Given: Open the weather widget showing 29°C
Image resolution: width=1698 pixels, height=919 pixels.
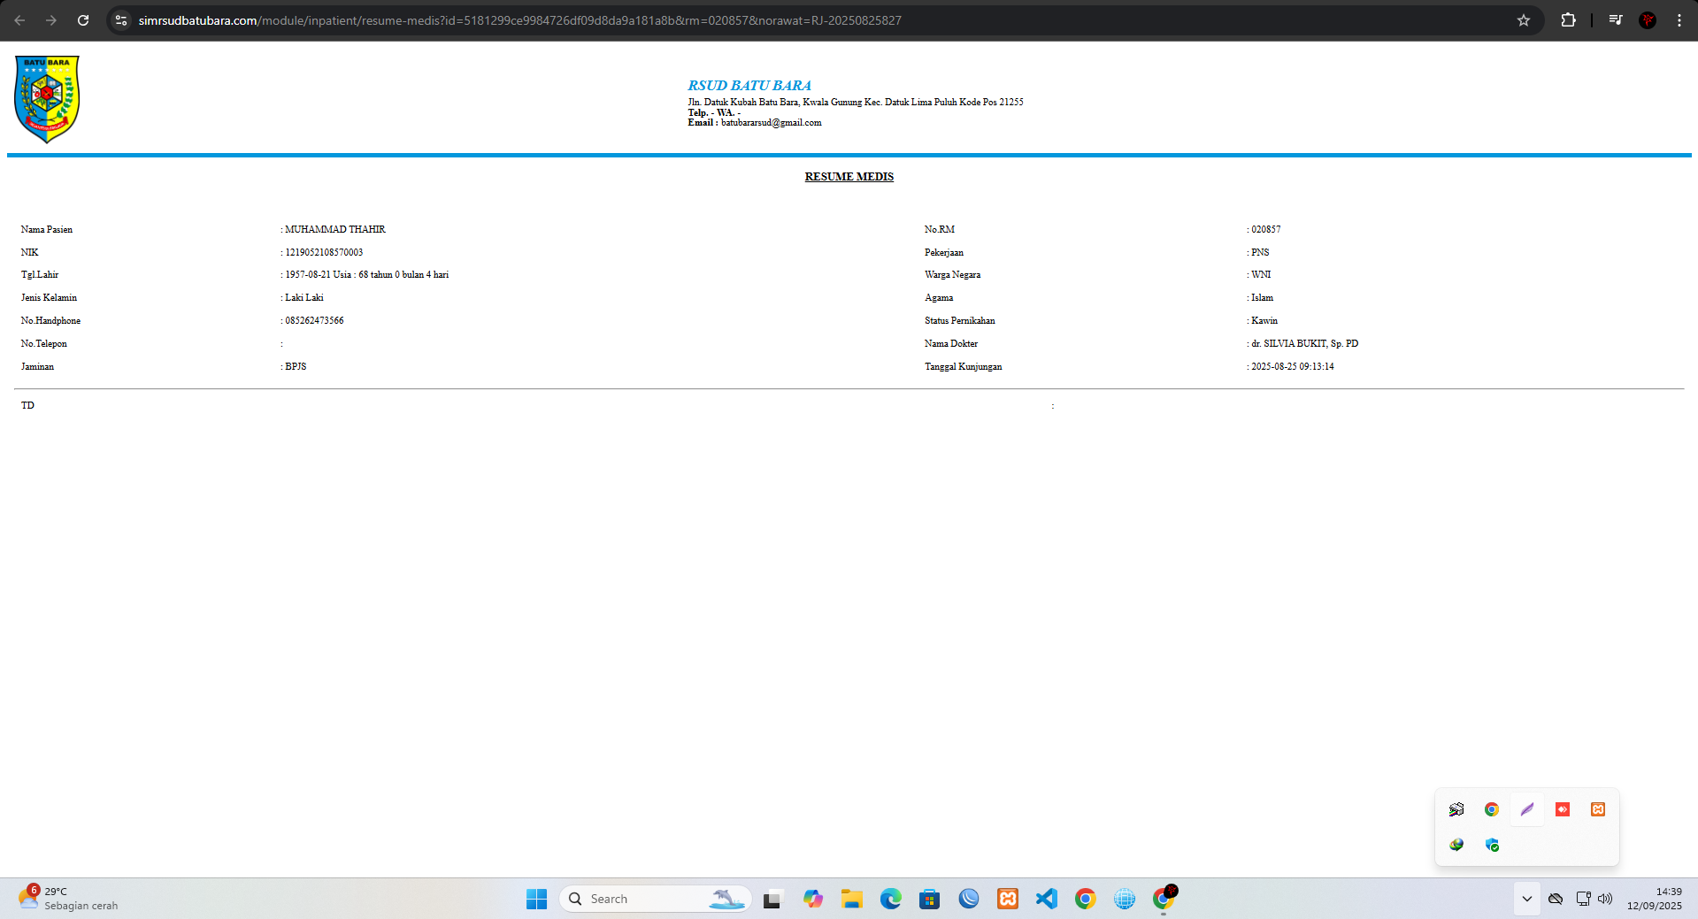Looking at the screenshot, I should click(x=69, y=899).
